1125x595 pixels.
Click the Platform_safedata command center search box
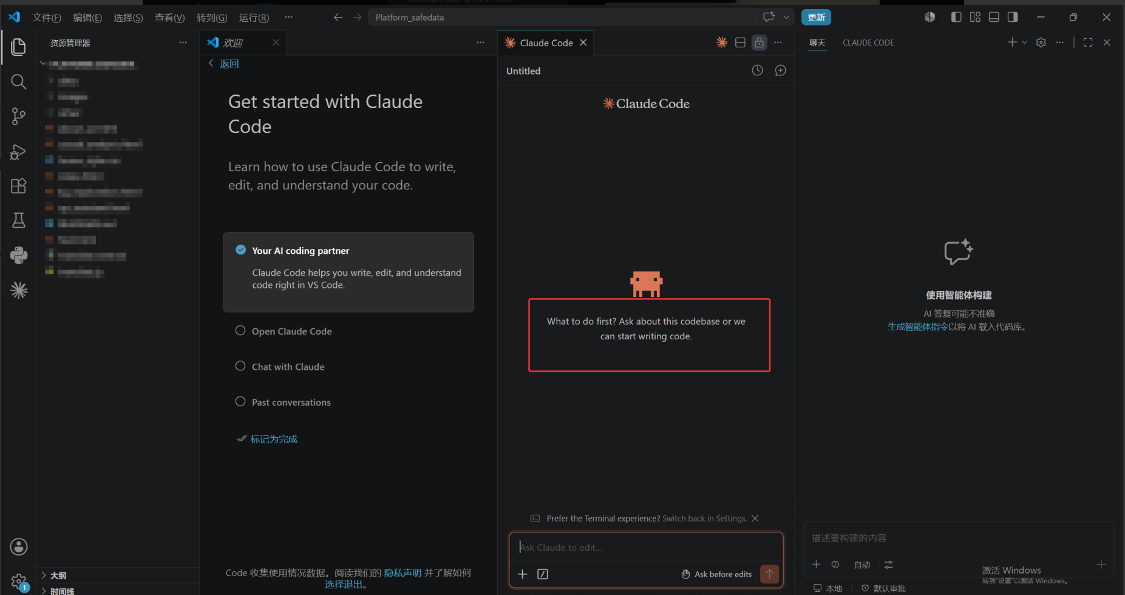563,17
